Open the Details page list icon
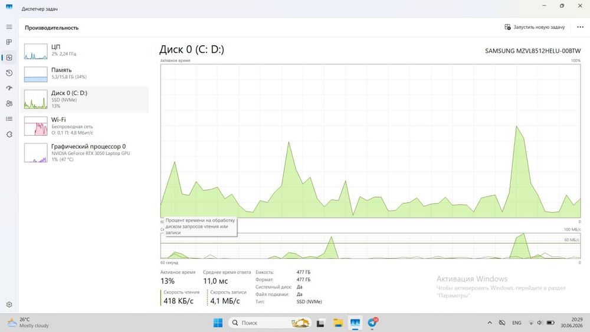The image size is (590, 332). point(9,119)
